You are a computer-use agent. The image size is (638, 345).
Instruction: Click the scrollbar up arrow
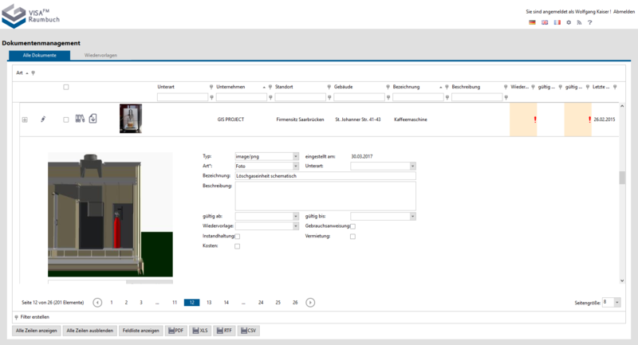pos(622,106)
